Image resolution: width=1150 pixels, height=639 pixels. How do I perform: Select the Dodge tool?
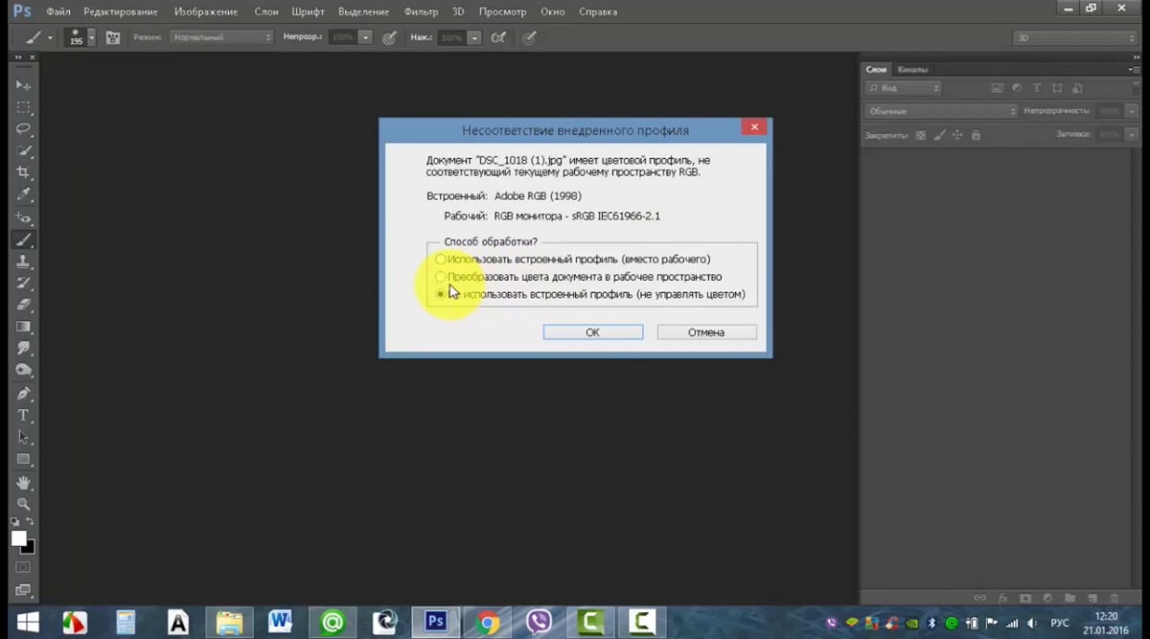[x=24, y=372]
